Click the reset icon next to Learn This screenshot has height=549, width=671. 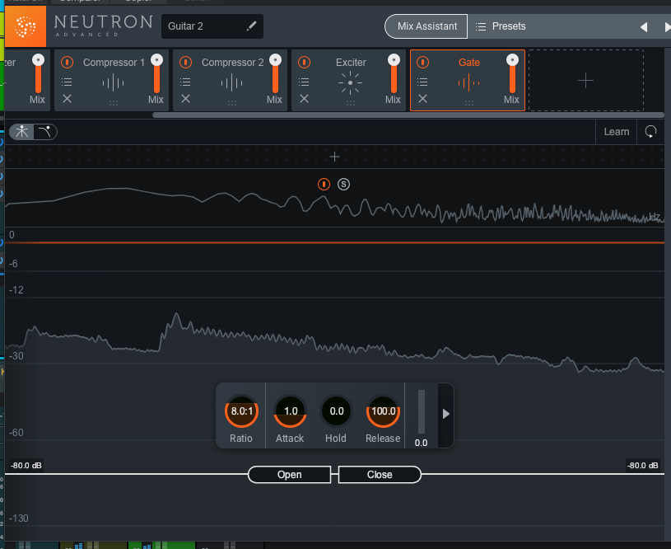point(650,132)
